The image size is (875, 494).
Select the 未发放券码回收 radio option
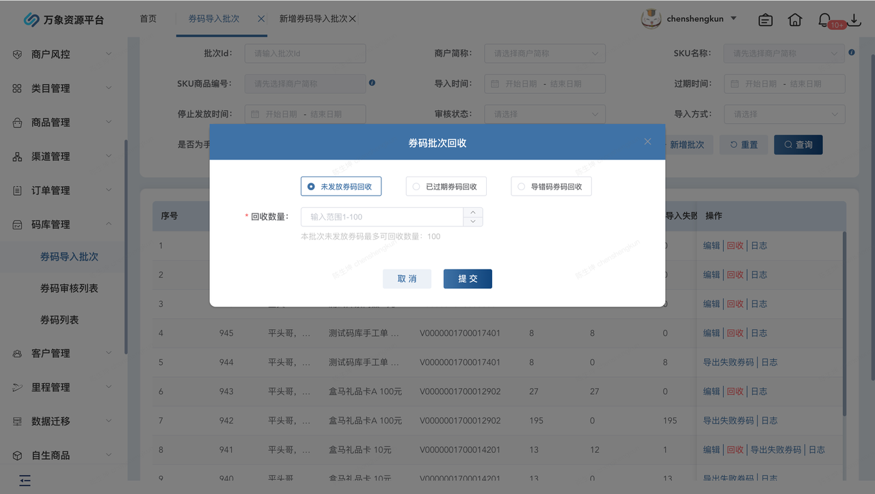[x=340, y=186]
